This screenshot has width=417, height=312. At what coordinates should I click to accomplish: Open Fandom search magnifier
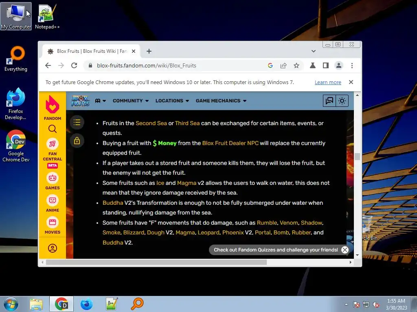point(53,129)
